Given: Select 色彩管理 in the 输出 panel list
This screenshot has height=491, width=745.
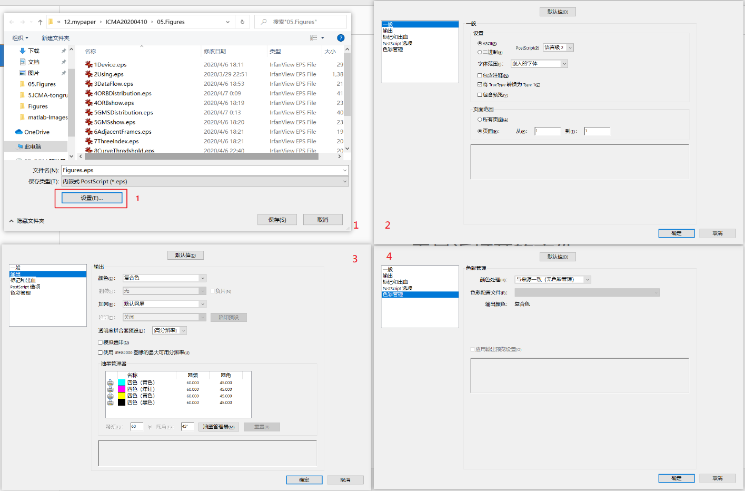Looking at the screenshot, I should 48,293.
